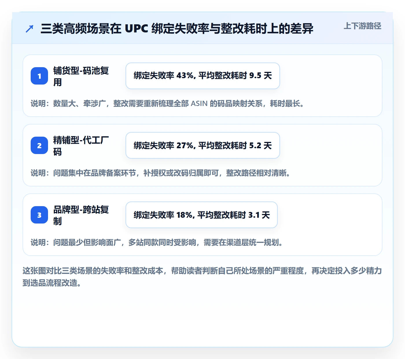This screenshot has height=359, width=405.
Task: Select the 绑定失败率 43% metric box
Action: [203, 76]
